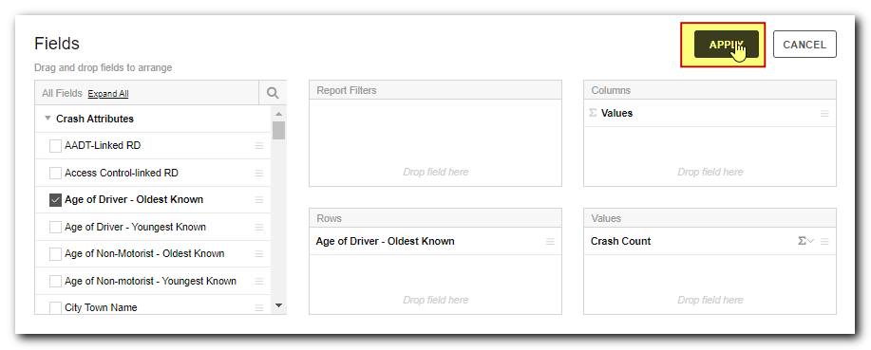
Task: Click drag handle beside Age of Driver - Youngest Known
Action: (259, 227)
